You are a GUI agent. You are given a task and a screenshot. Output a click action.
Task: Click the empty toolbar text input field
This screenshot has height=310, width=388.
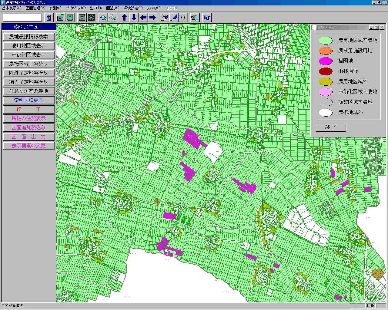coord(22,18)
